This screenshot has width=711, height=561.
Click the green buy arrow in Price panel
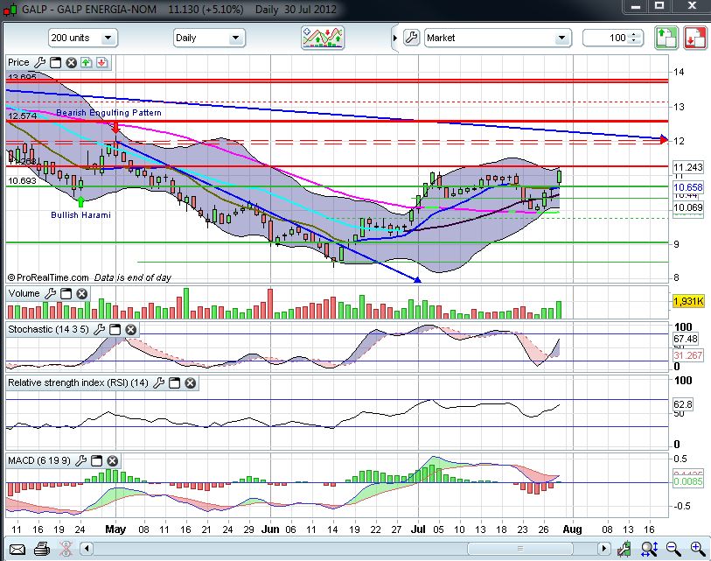tap(87, 63)
